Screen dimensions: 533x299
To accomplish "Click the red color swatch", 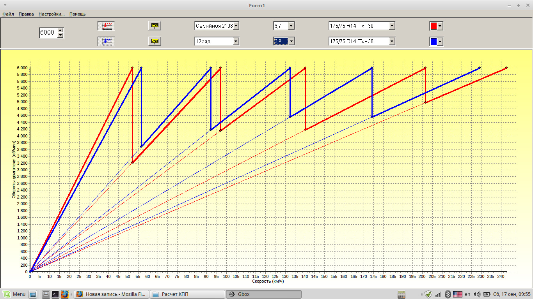I will click(434, 26).
